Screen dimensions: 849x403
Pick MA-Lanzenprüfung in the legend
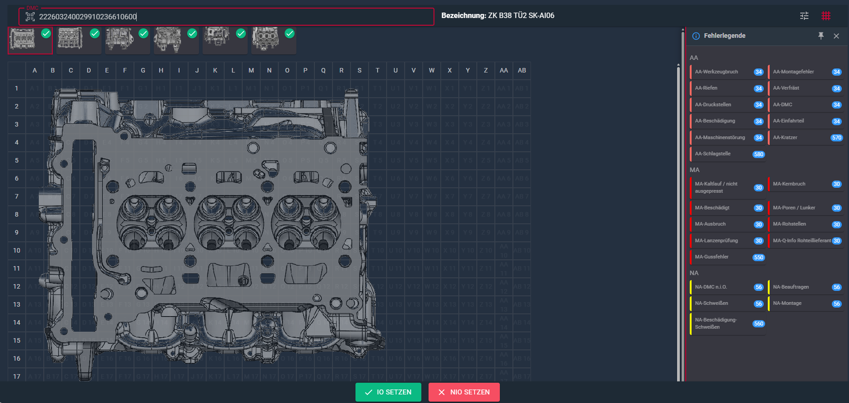728,241
